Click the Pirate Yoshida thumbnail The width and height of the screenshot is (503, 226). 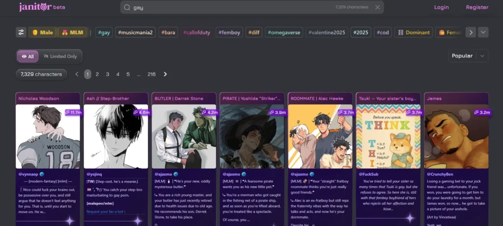click(252, 137)
